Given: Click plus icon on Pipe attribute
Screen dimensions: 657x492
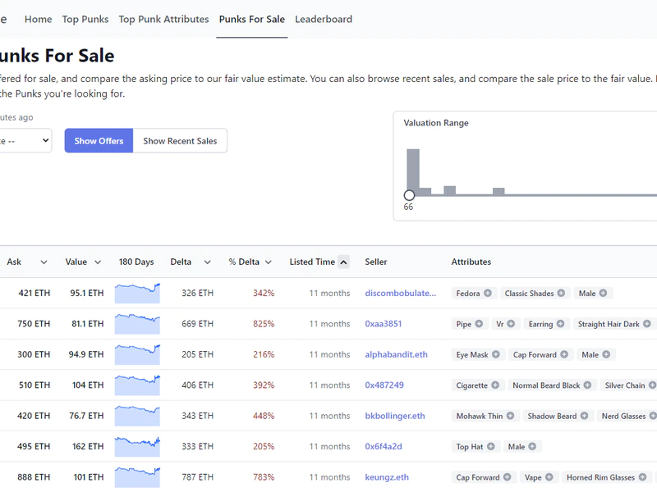Looking at the screenshot, I should pyautogui.click(x=479, y=323).
